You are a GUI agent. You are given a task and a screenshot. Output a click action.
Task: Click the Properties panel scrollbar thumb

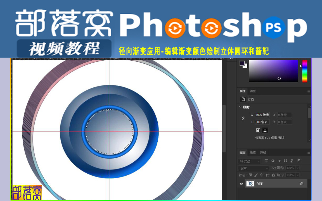pyautogui.click(x=309, y=113)
